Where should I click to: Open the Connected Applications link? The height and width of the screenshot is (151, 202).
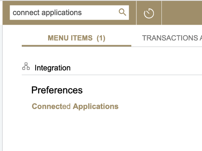coord(75,107)
